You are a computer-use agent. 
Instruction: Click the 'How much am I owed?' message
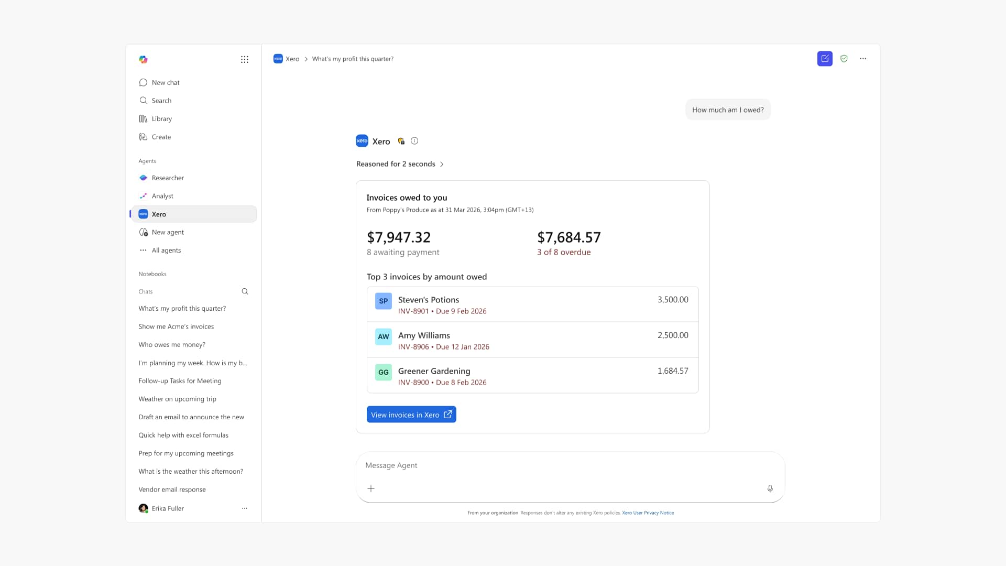pos(728,110)
